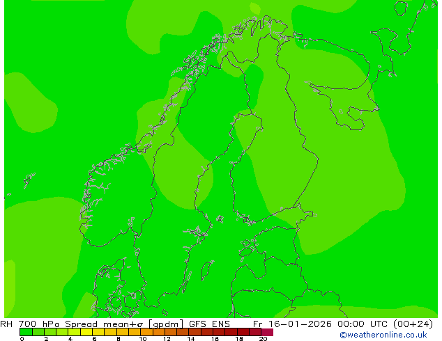Image resolution: width=442 pixels, height=341 pixels.
Task: Pick the brown-orange legend swatch between 13 and 14
Action: coord(183,332)
